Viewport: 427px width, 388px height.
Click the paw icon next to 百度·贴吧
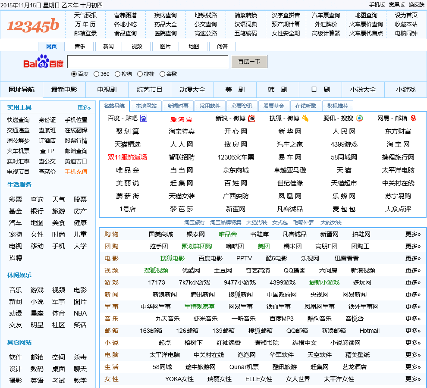(144, 118)
